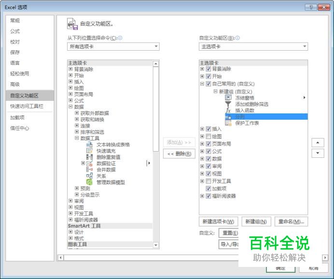Click the filter funnel icon for 添加或删除筛选
The height and width of the screenshot is (279, 334).
click(228, 104)
